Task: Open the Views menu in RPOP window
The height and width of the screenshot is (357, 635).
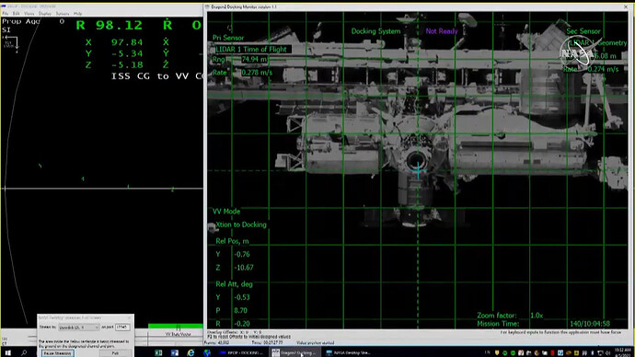Action: (x=29, y=14)
